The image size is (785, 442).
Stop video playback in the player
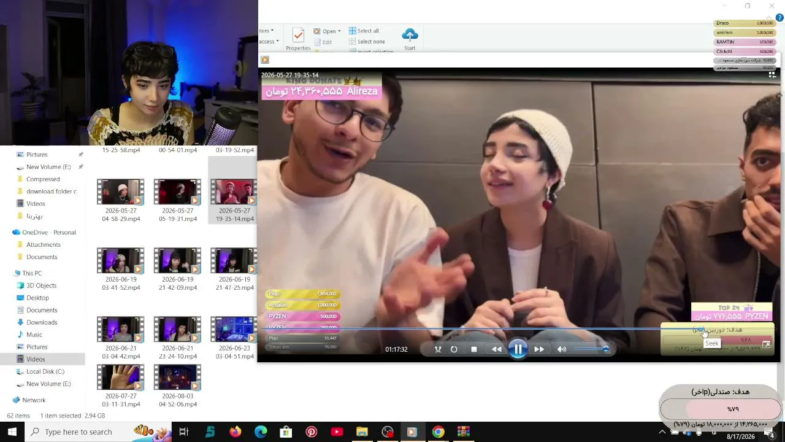pos(473,349)
